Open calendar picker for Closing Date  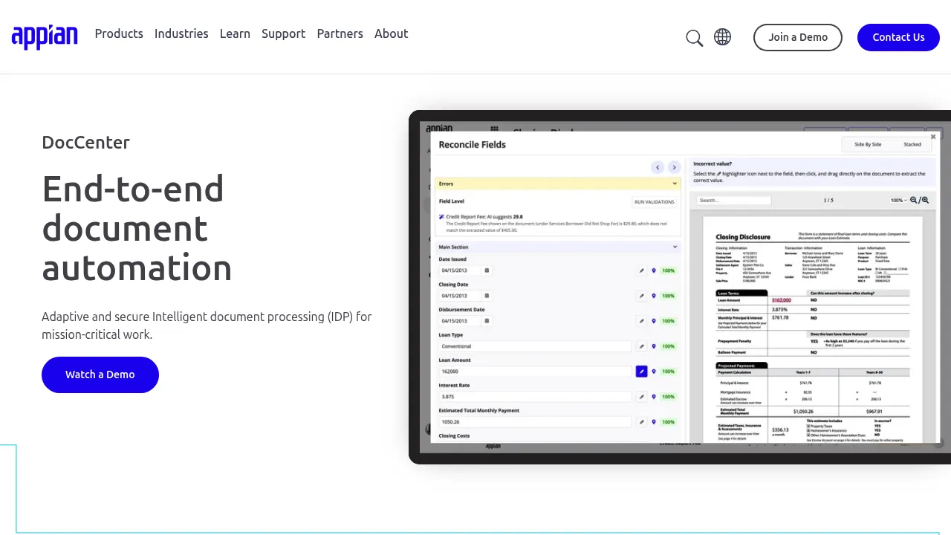coord(487,296)
